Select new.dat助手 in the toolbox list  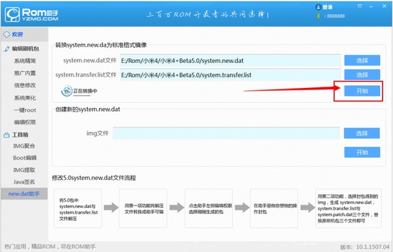pos(24,194)
